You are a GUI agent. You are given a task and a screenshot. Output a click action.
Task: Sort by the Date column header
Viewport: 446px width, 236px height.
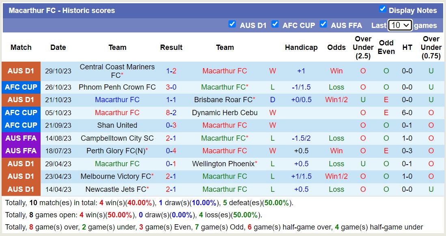[x=58, y=47]
